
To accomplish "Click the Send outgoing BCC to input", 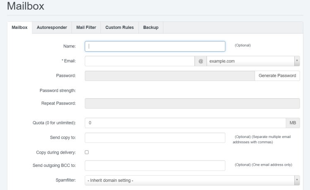I will pos(155,165).
